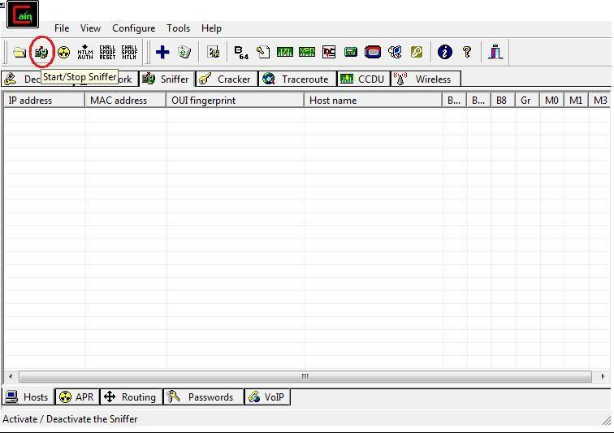Open the Routing bottom tab
This screenshot has width=614, height=433.
click(131, 397)
